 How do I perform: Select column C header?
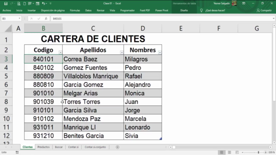[93, 28]
